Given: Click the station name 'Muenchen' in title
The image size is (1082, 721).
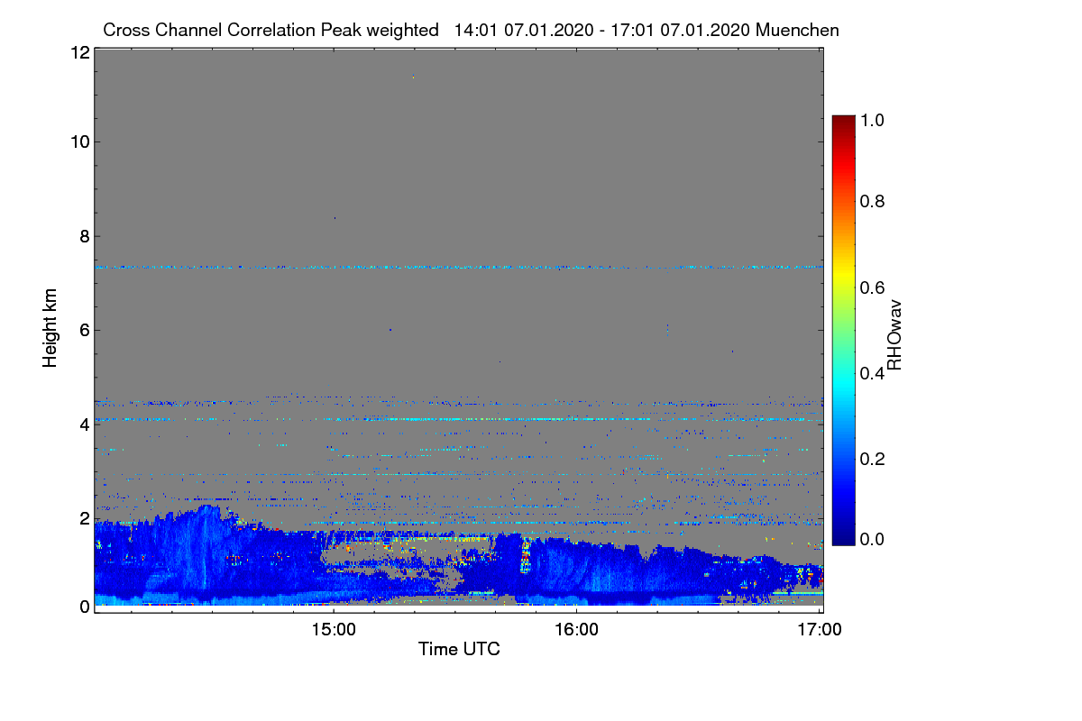Looking at the screenshot, I should [x=798, y=30].
